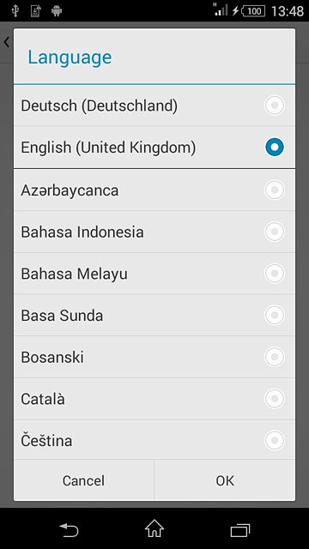Viewport: 309px width, 549px height.
Task: Pick the Català language entry
Action: coord(154,399)
